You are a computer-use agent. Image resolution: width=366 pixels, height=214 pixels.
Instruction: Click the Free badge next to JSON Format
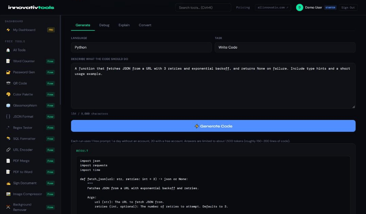pos(50,117)
